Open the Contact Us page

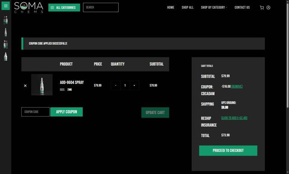click(242, 8)
